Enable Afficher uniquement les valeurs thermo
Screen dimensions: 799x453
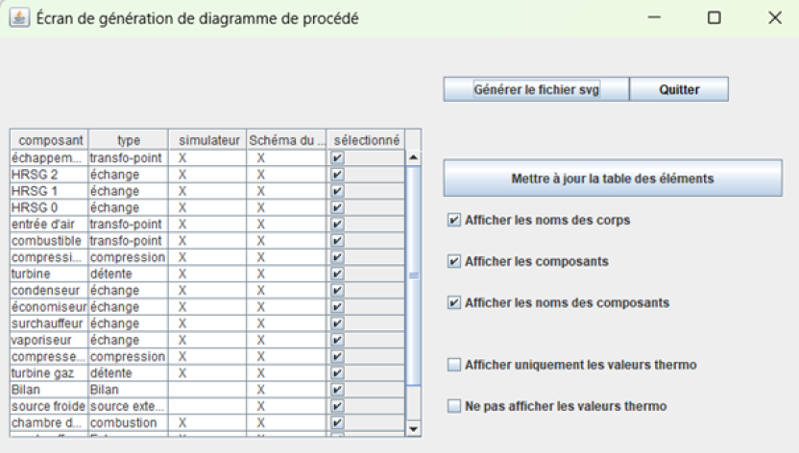[454, 365]
